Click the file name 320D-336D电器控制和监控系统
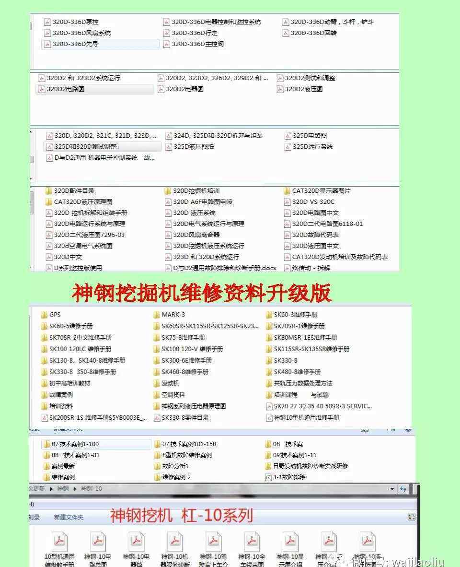Image resolution: width=460 pixels, height=567 pixels. click(216, 22)
